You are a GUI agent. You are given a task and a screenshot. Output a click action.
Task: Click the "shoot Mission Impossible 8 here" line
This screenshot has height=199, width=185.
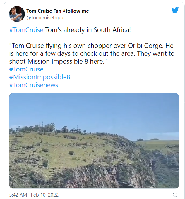(58, 62)
